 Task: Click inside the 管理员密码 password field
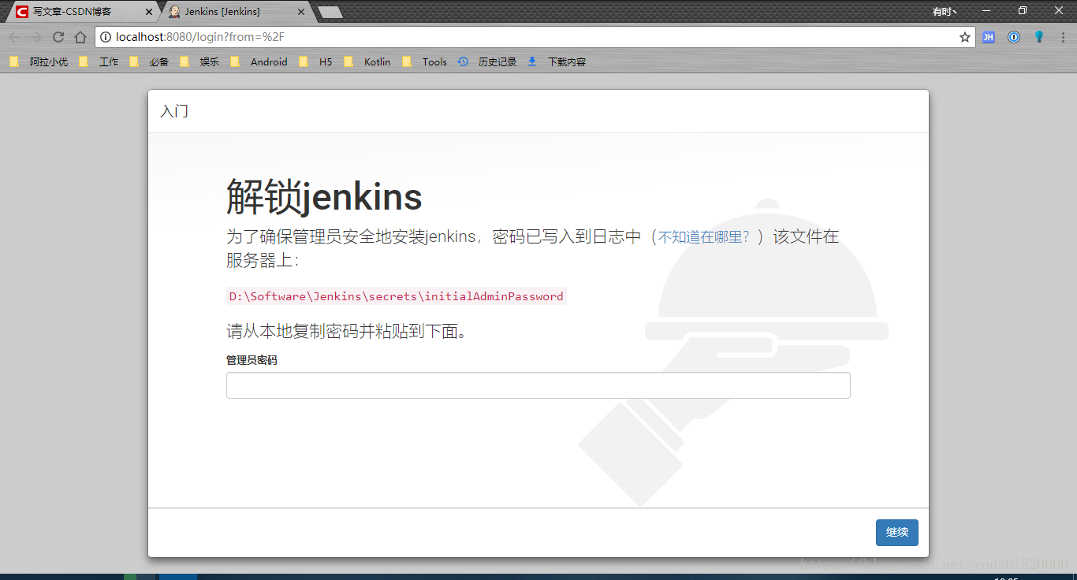click(x=538, y=385)
